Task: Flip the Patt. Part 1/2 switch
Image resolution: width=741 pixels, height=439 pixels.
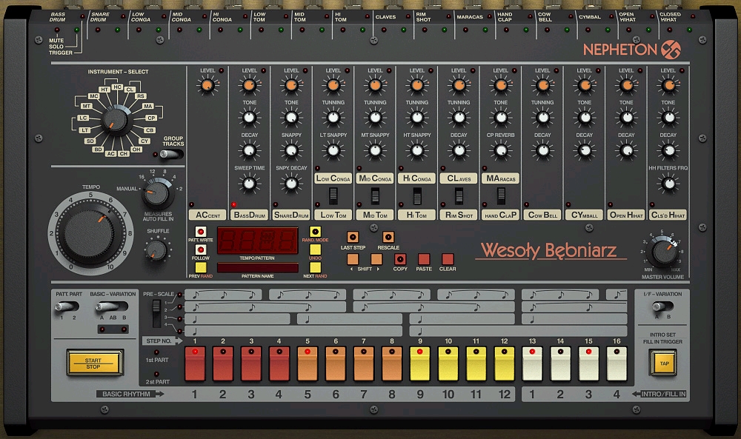Action: click(67, 306)
